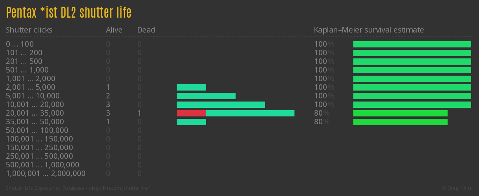Select the Shutter clicks column header
This screenshot has height=196, width=479.
[x=29, y=30]
